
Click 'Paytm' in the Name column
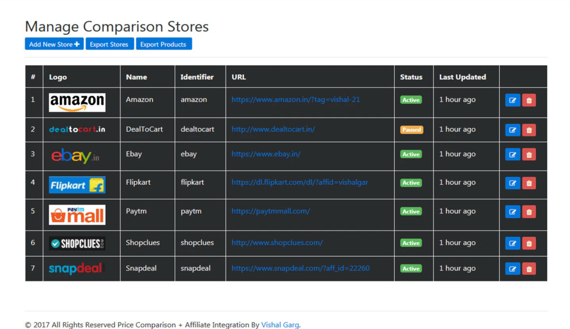coord(136,211)
